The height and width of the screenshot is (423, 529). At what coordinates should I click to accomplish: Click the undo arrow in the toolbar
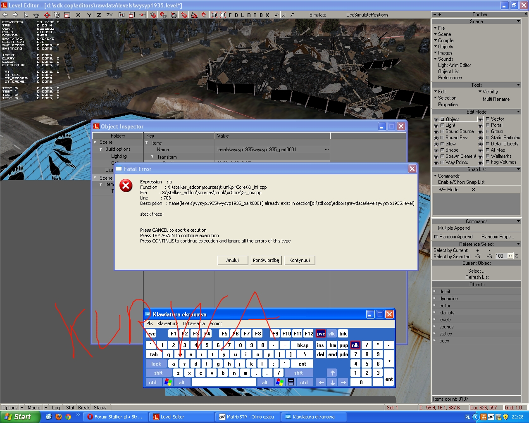tap(5, 15)
